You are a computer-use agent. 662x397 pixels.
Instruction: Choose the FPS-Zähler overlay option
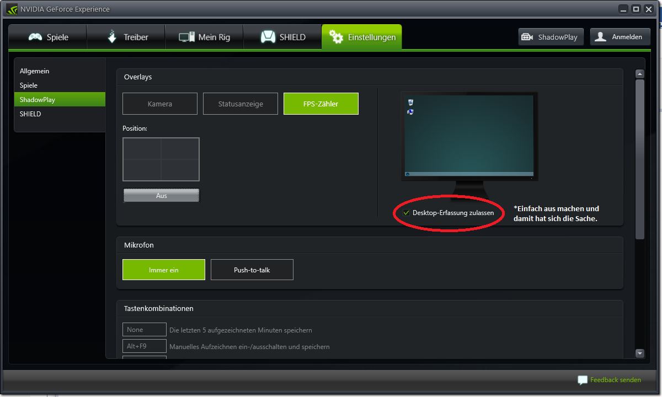321,104
